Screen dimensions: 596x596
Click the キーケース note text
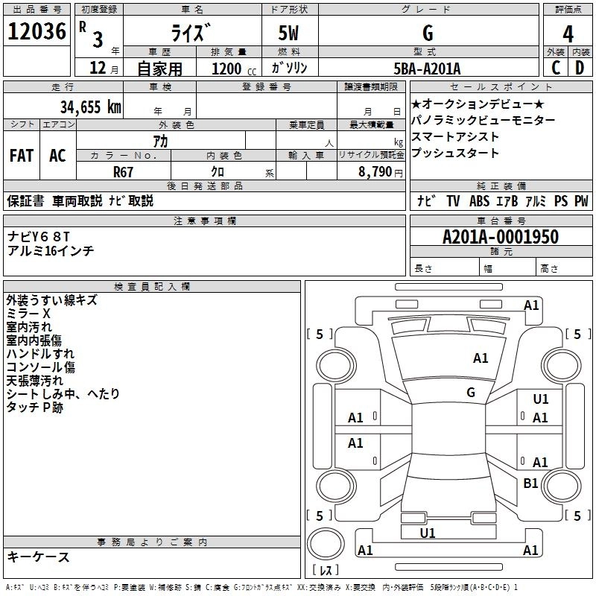pos(39,557)
